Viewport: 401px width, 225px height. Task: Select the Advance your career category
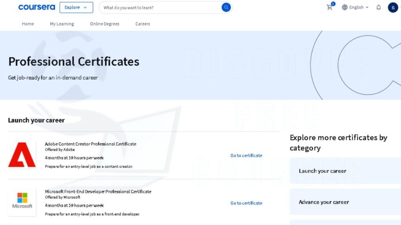(x=345, y=202)
